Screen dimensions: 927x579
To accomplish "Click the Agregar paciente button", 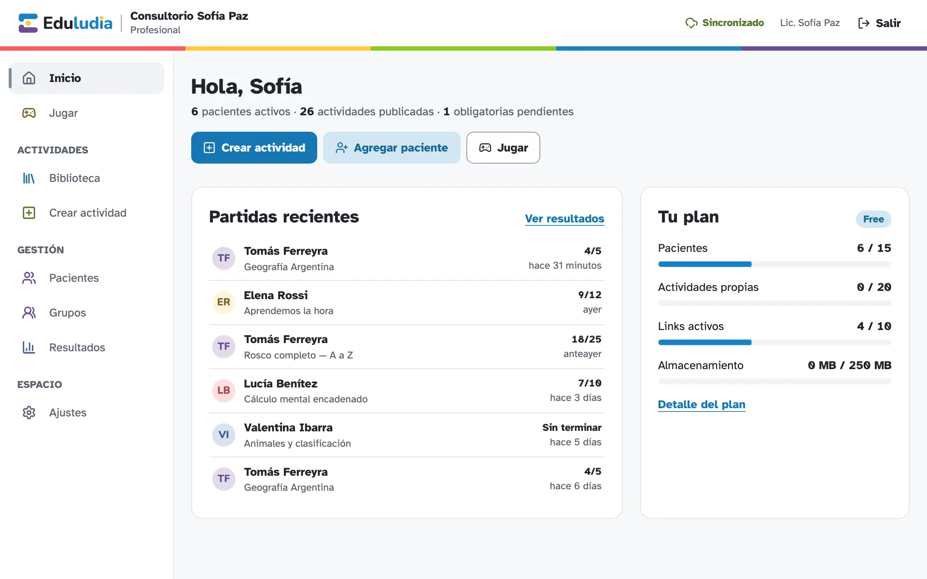I will pos(392,148).
